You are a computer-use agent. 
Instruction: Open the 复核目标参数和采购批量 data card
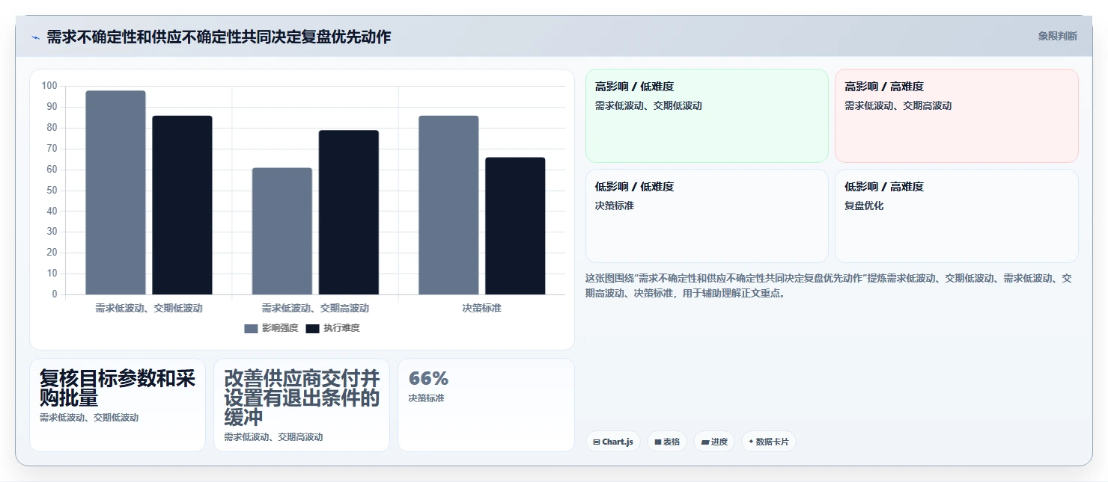[118, 405]
